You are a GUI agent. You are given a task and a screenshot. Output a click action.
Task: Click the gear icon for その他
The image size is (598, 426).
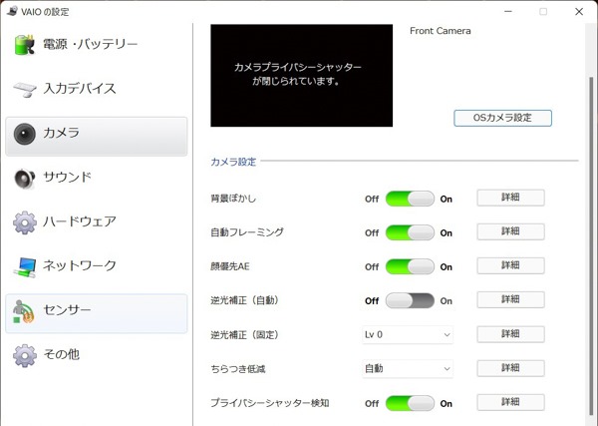(x=25, y=355)
